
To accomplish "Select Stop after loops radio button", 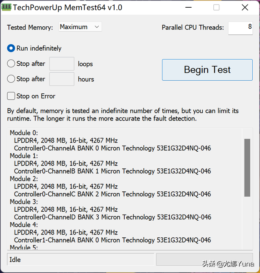I will 11,64.
